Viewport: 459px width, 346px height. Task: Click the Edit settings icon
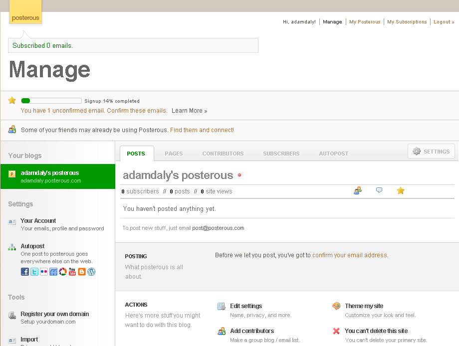(x=222, y=306)
